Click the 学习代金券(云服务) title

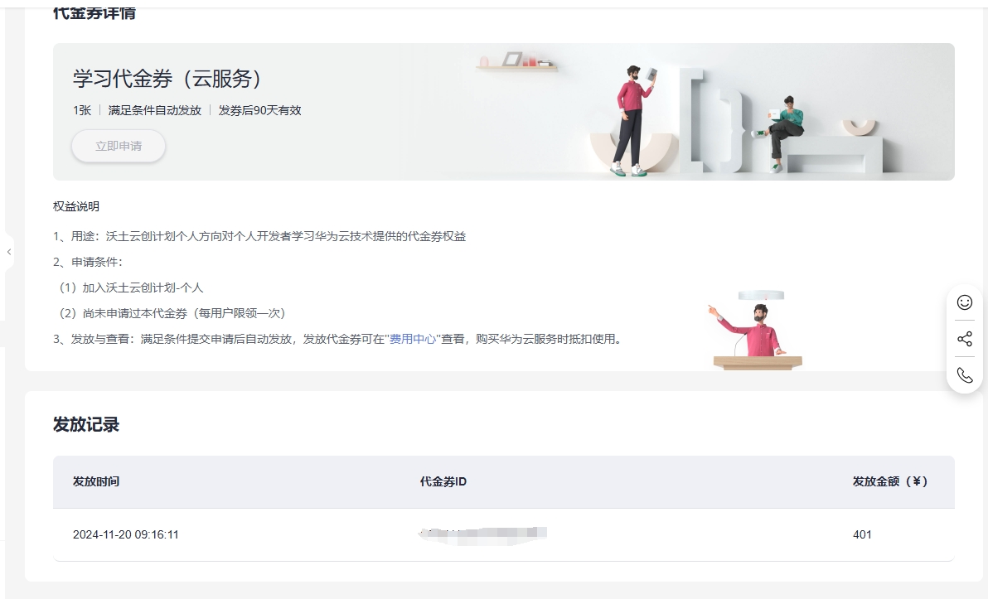pos(167,79)
